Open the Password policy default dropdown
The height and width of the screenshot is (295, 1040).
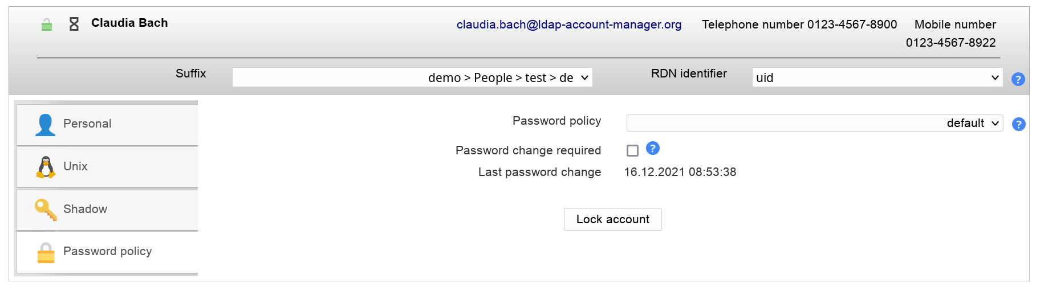814,123
